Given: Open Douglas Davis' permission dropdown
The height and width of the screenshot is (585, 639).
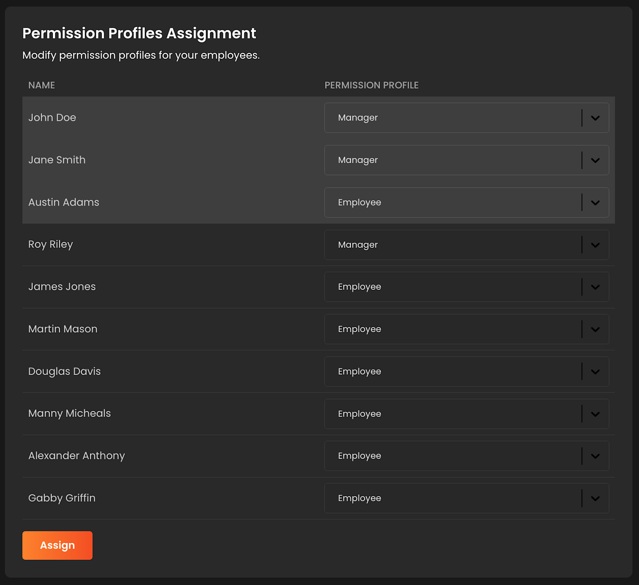Looking at the screenshot, I should pos(466,371).
